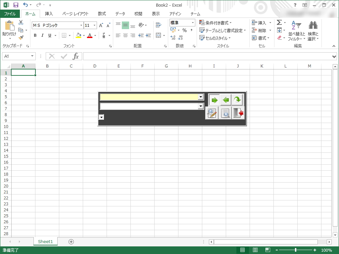Switch to the 挿入 ribbon tab
This screenshot has width=339, height=254.
[x=49, y=14]
